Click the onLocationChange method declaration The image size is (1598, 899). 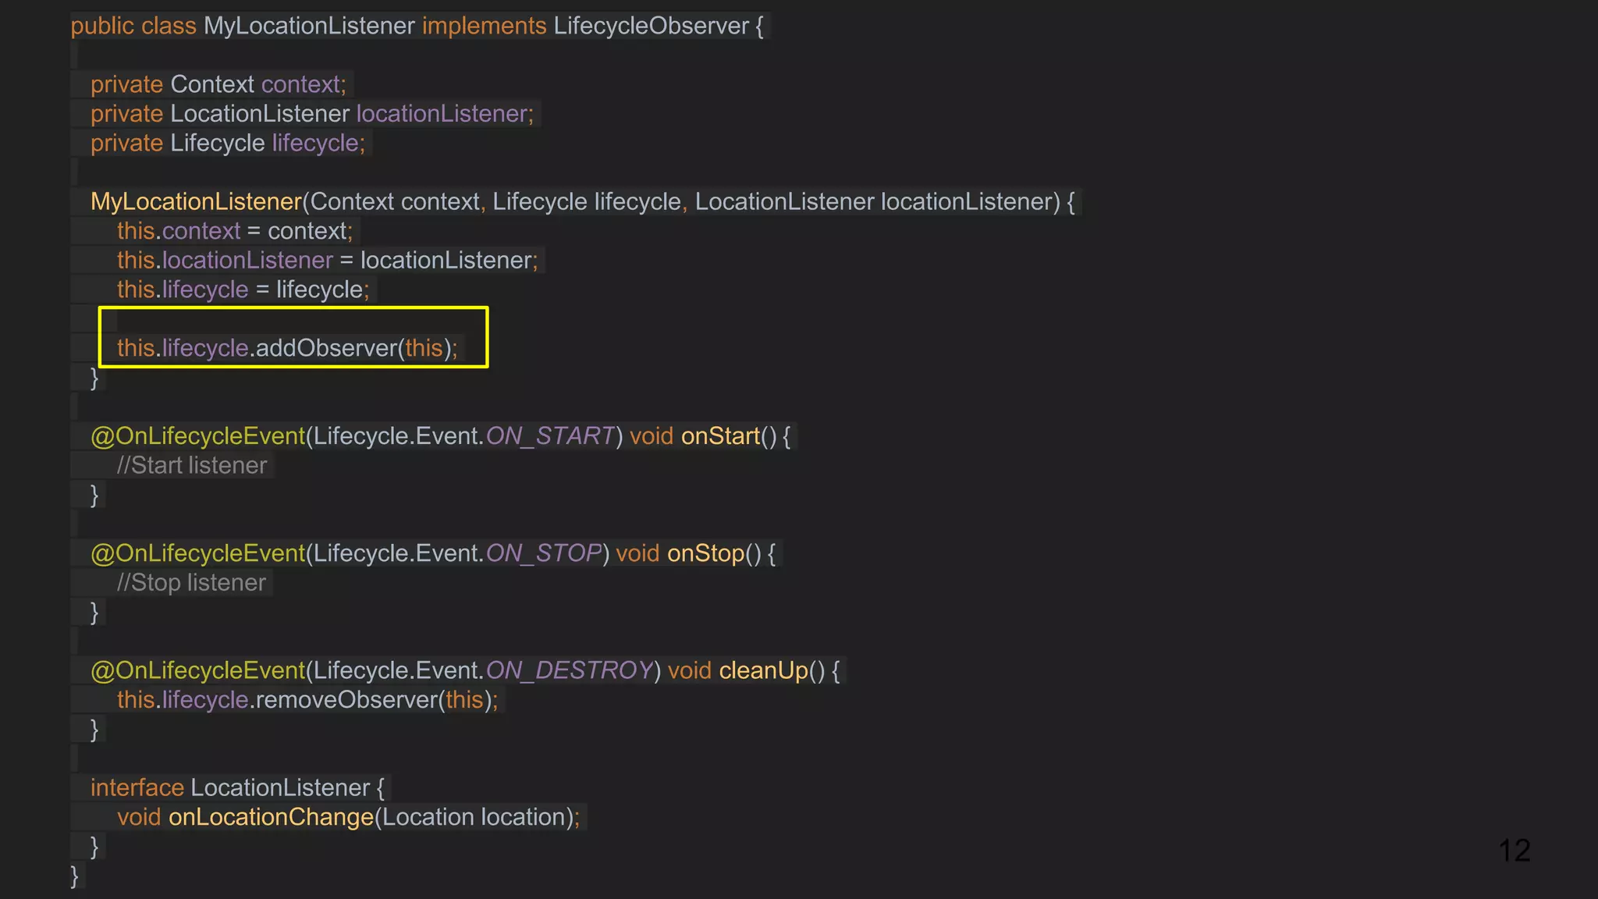(349, 817)
